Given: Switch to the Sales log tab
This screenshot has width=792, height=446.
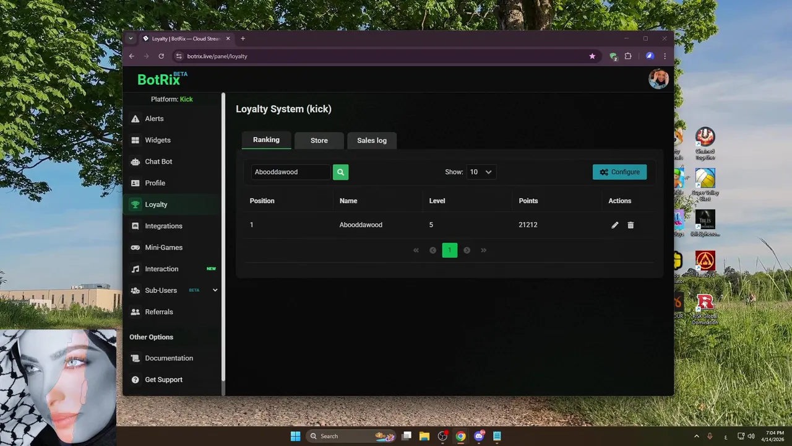Looking at the screenshot, I should point(372,141).
